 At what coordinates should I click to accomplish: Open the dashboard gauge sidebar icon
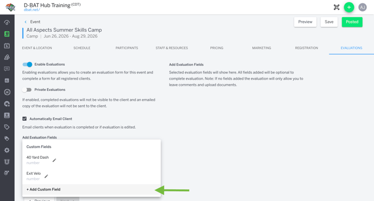(x=7, y=23)
